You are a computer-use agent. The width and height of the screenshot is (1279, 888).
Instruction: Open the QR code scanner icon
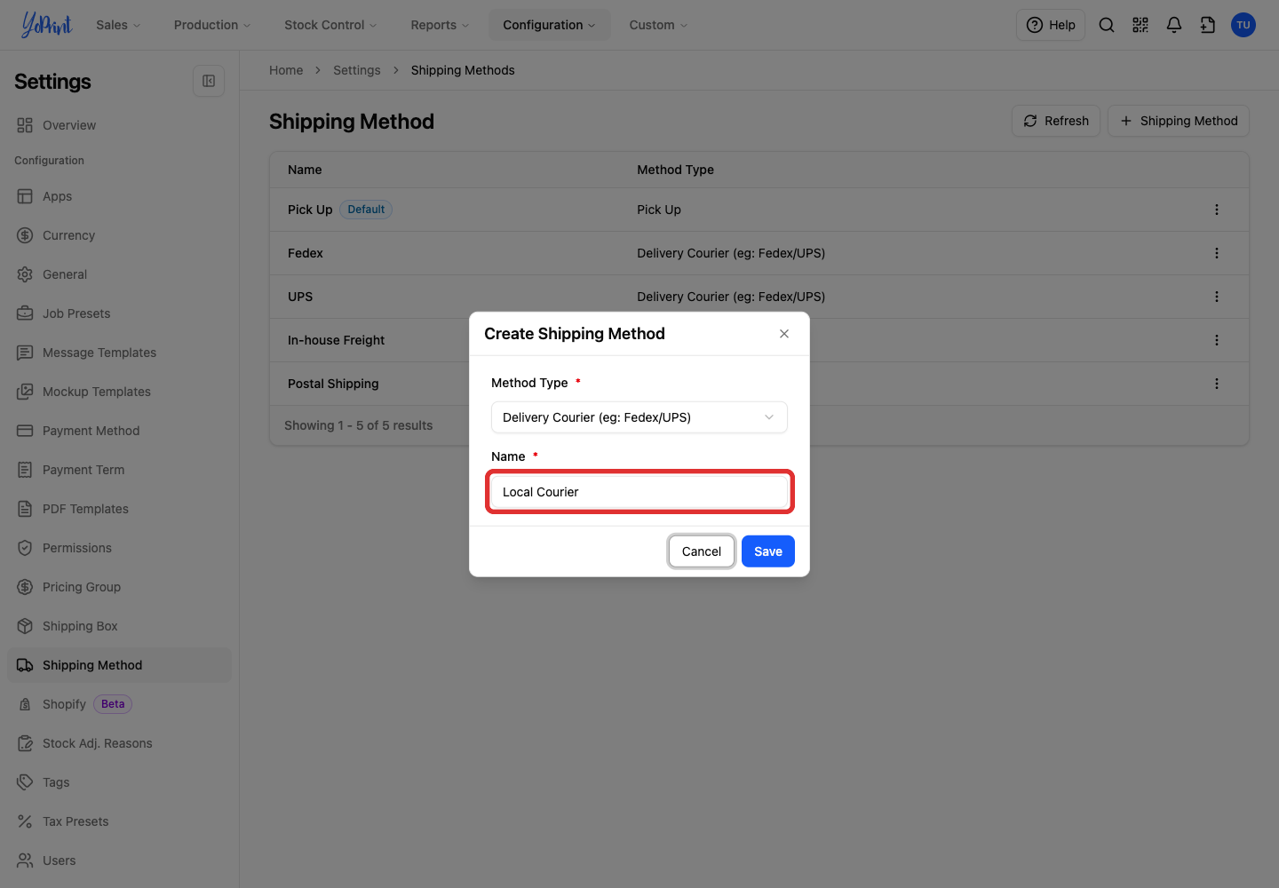tap(1140, 25)
